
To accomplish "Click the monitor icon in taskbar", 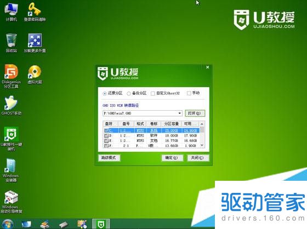I will pyautogui.click(x=26, y=224).
